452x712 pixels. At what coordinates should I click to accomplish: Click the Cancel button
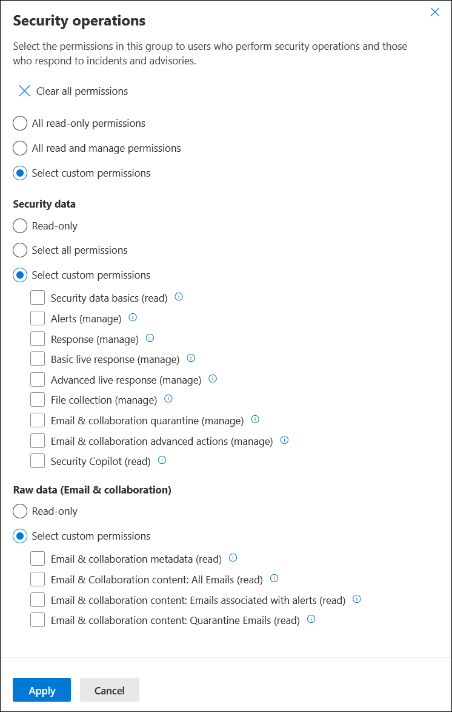(x=109, y=690)
